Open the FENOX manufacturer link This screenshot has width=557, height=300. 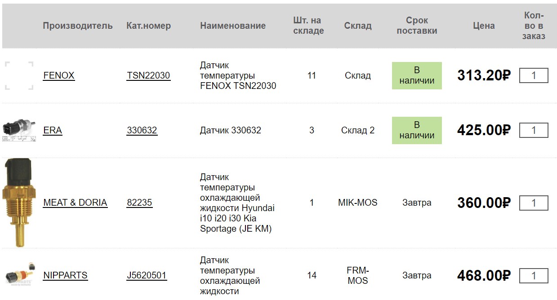[x=59, y=75]
